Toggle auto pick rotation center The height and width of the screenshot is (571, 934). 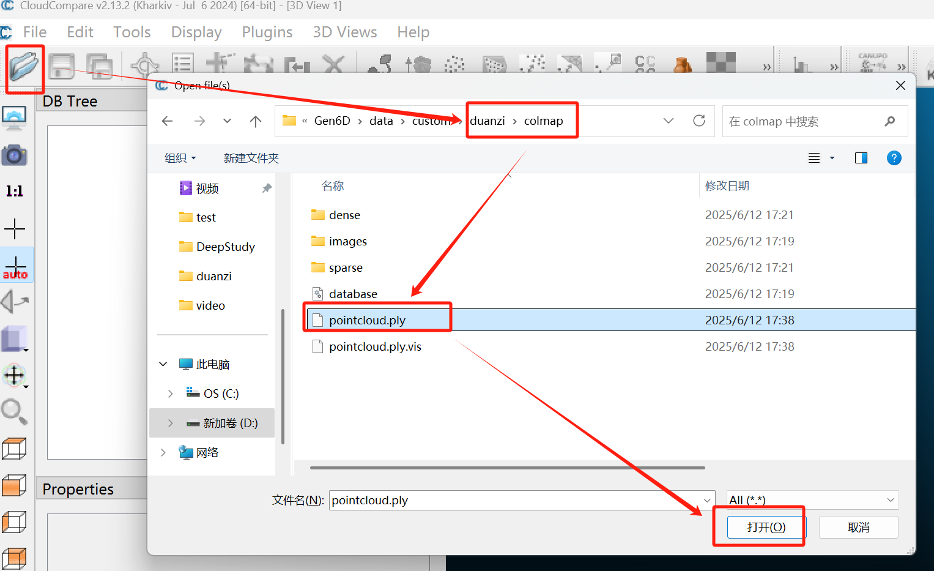tap(16, 267)
